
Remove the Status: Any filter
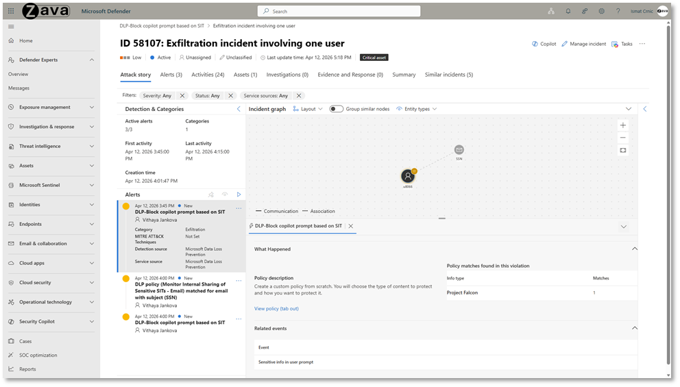tap(231, 96)
